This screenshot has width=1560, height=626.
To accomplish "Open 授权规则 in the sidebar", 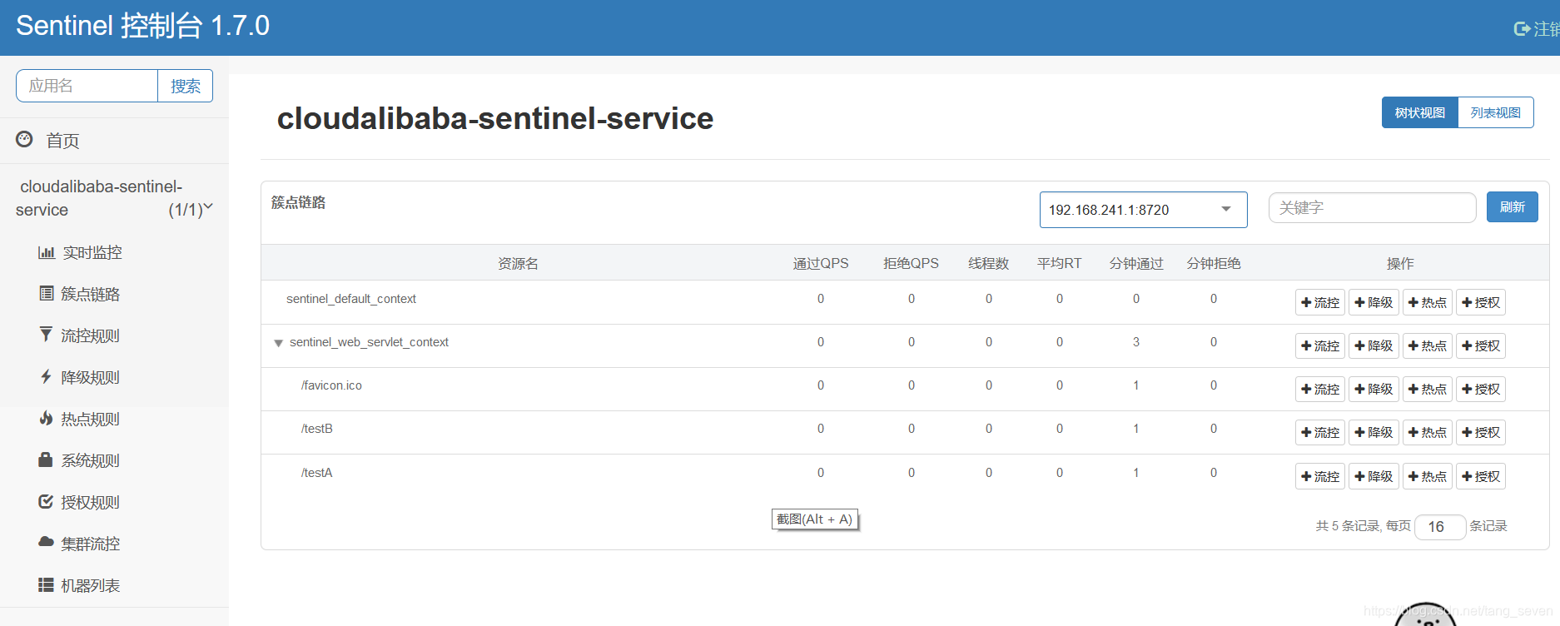I will pos(91,502).
